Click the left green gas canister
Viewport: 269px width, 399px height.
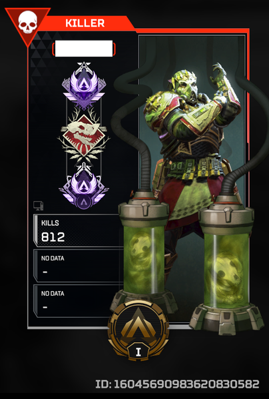tap(144, 252)
